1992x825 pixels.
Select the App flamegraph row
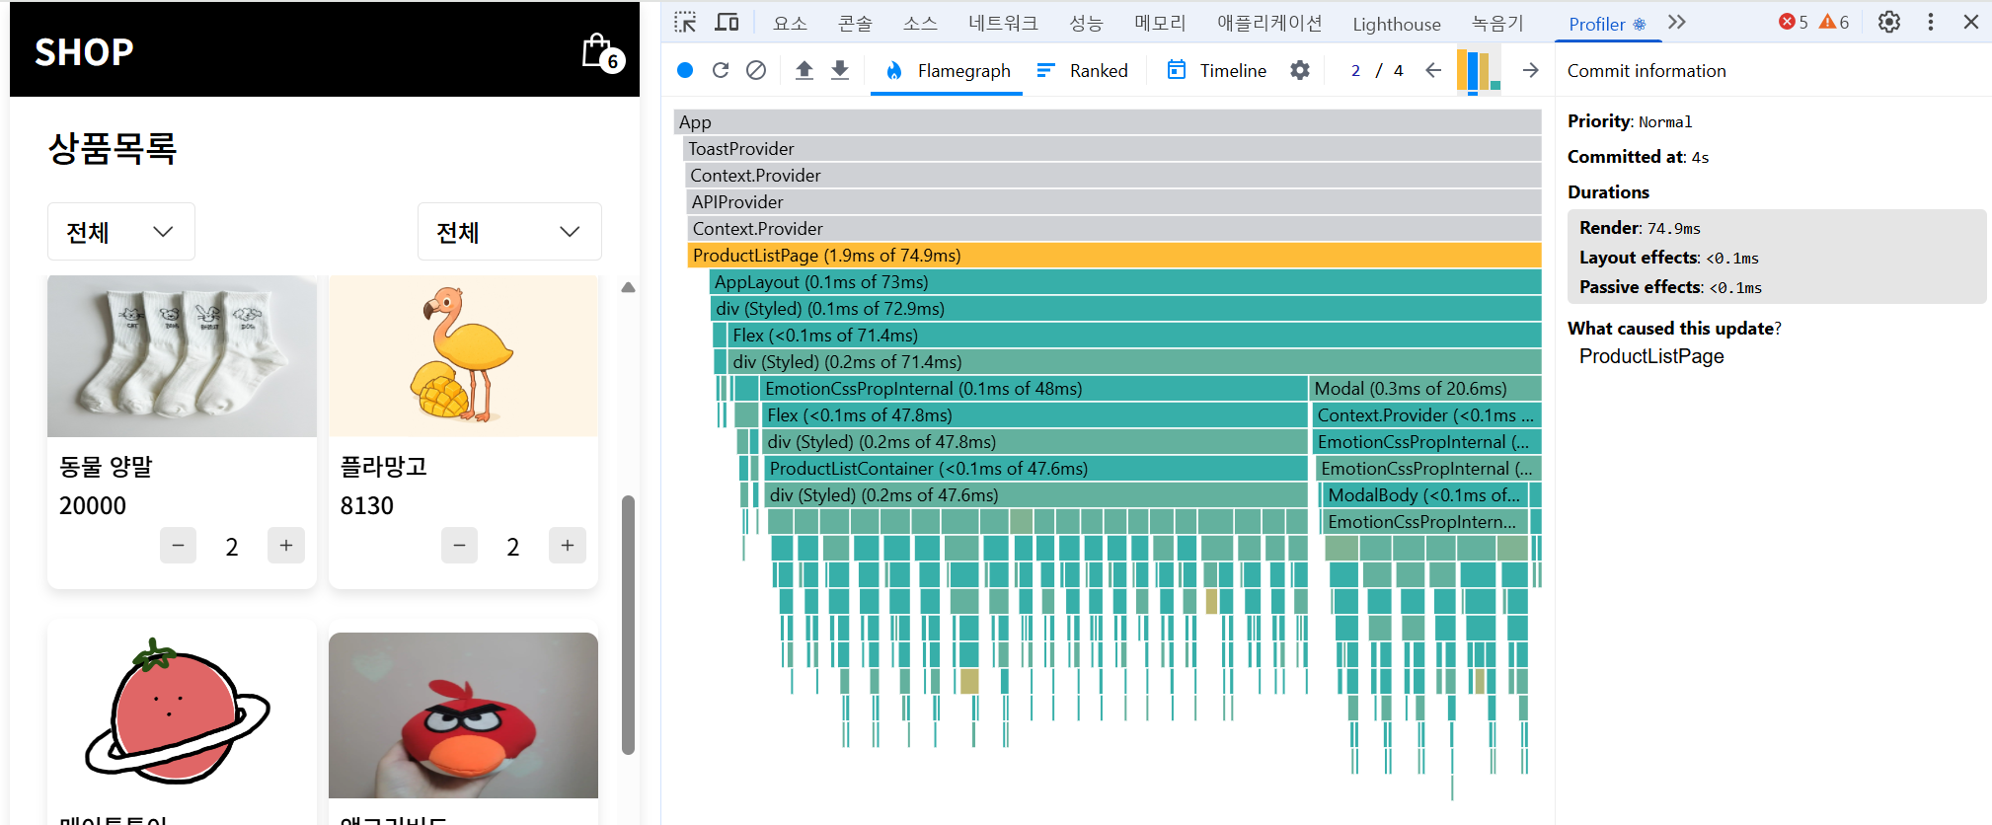tap(1108, 122)
